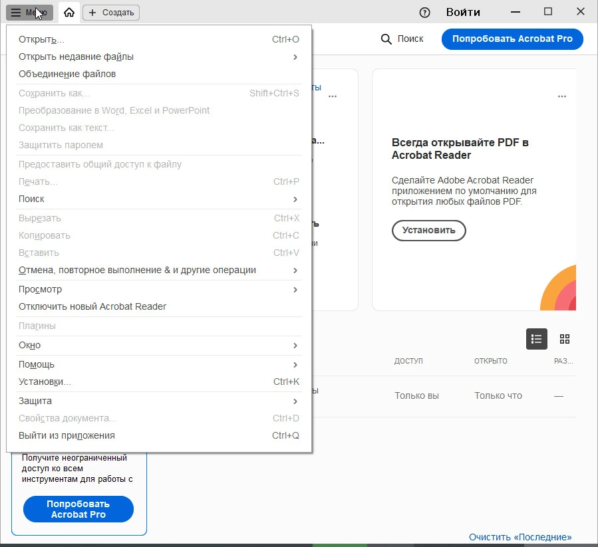Screen dimensions: 598x547
Task: Click the ОТКРЫТО column header
Action: pyautogui.click(x=490, y=361)
